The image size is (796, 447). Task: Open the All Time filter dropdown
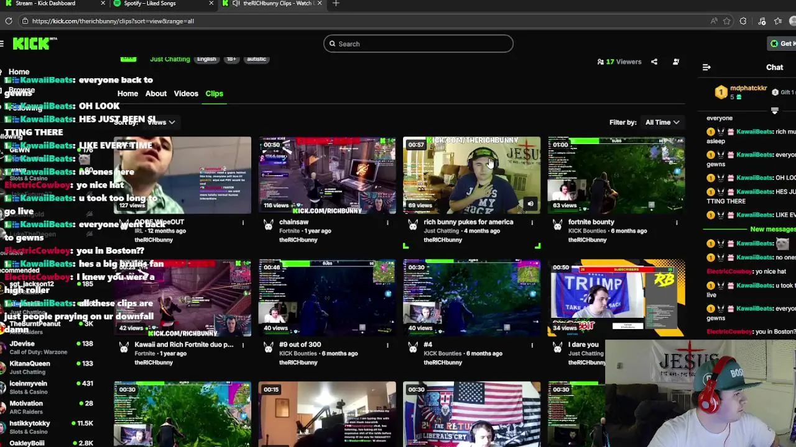tap(662, 122)
